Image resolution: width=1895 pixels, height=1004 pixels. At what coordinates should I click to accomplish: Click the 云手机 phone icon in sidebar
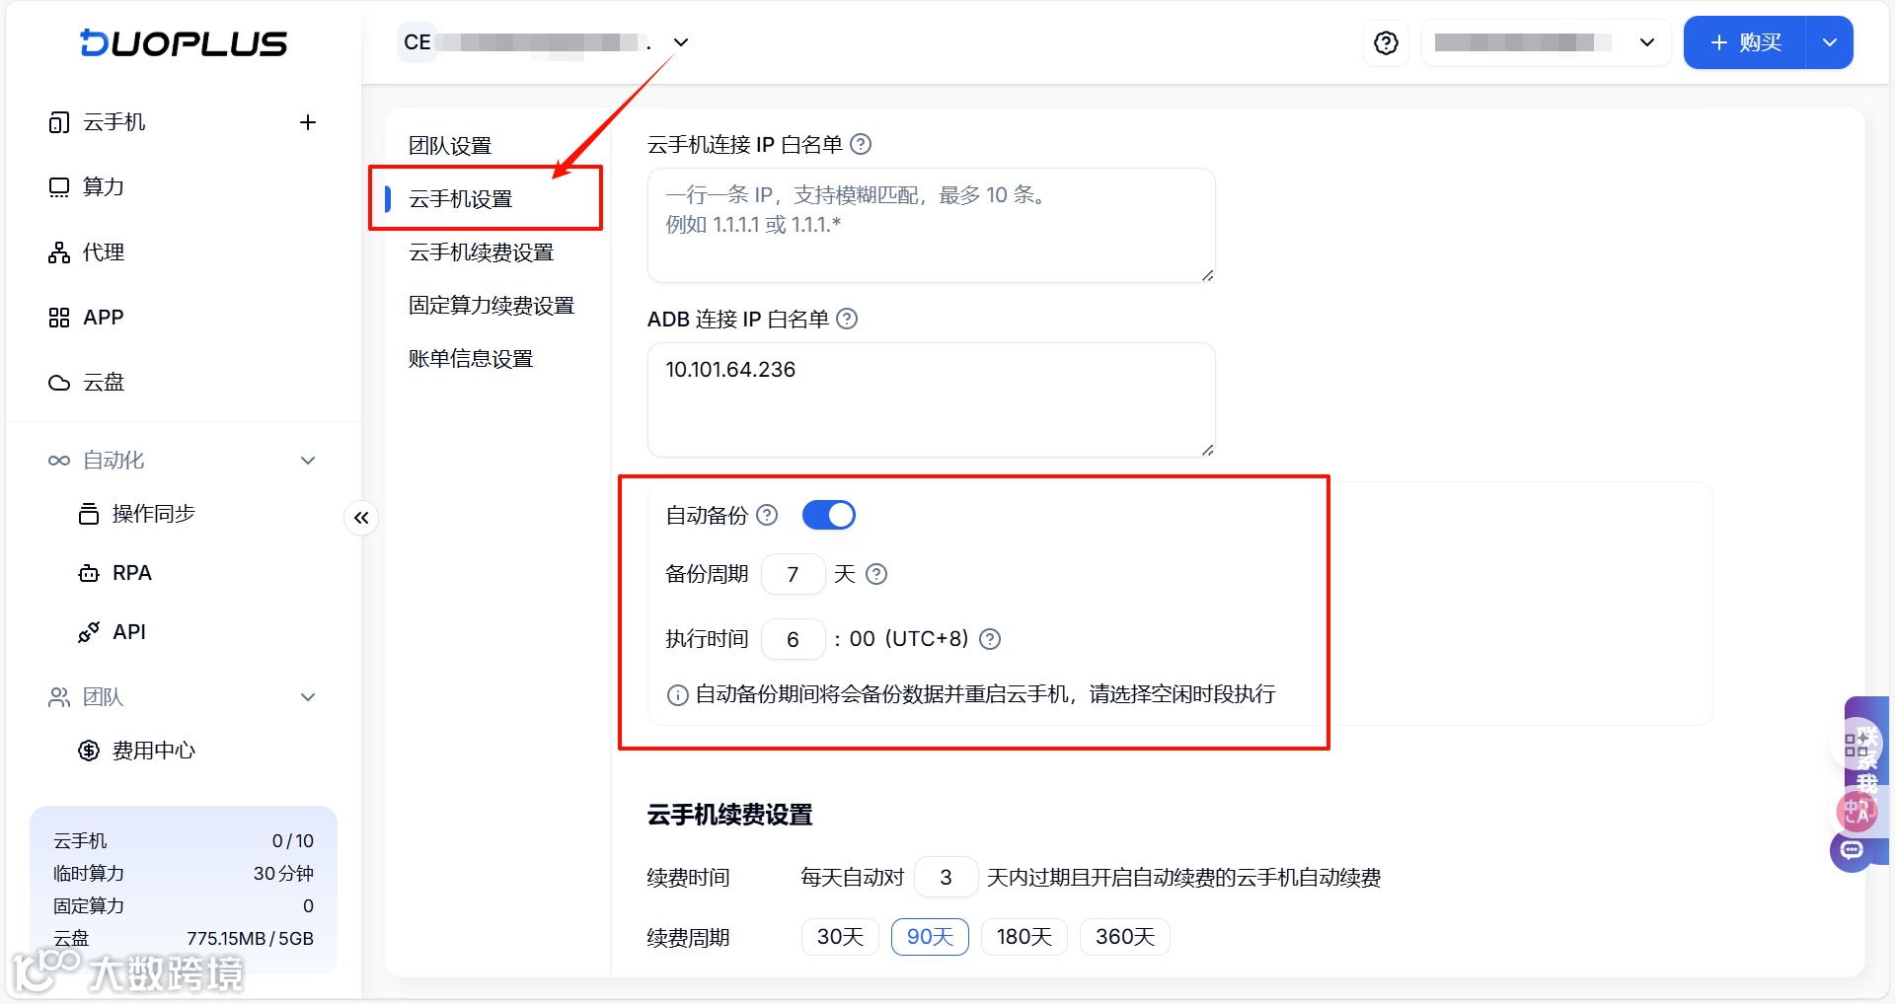pos(59,122)
